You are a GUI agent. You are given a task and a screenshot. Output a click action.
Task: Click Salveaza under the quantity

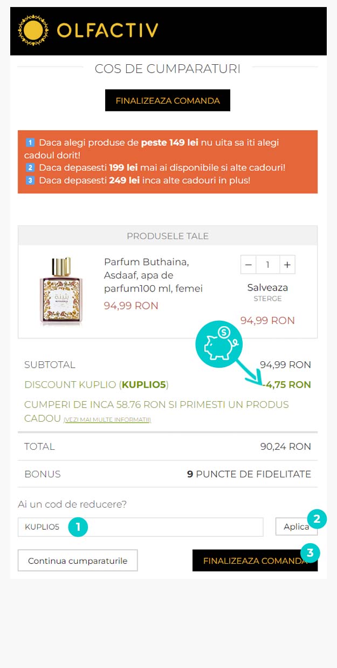click(x=267, y=287)
